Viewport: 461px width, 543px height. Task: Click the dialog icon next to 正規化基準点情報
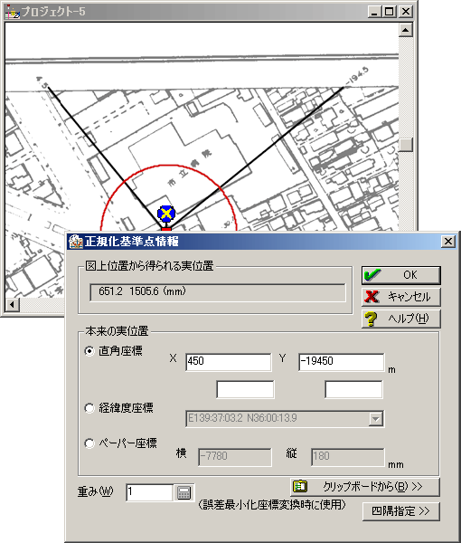pyautogui.click(x=75, y=242)
